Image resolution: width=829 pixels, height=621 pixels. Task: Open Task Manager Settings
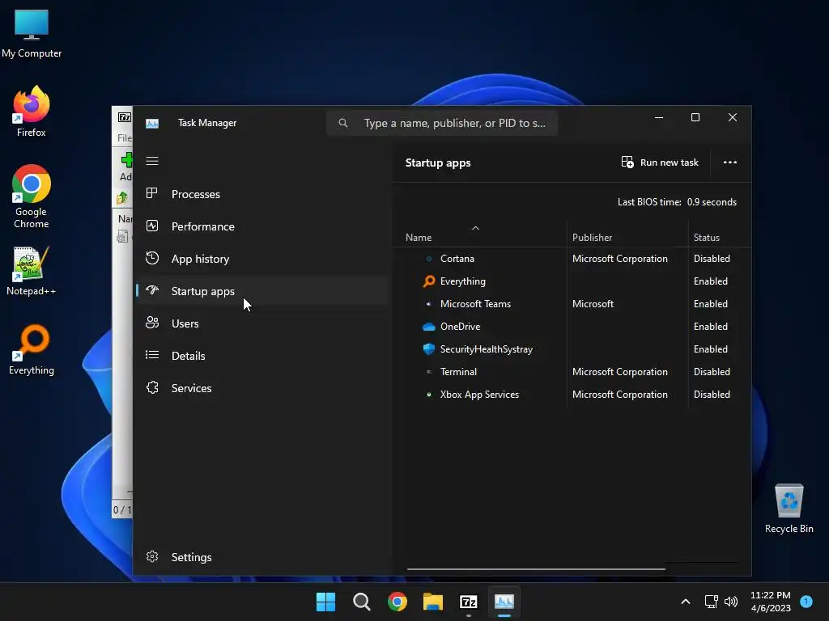pos(261,557)
